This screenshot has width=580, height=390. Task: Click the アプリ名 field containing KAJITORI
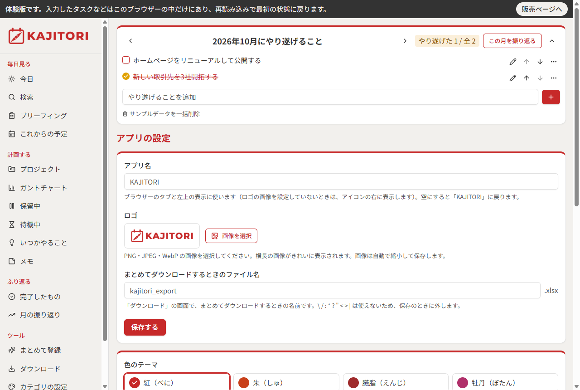(341, 182)
